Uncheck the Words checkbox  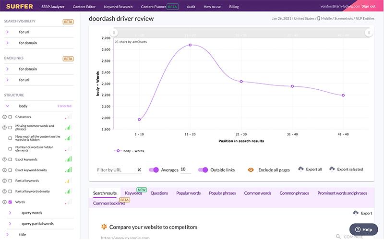coord(10,202)
